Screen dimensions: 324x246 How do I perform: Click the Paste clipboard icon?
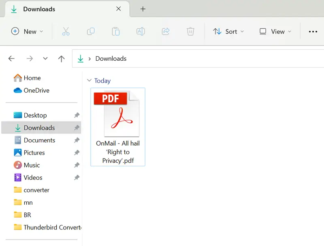pyautogui.click(x=116, y=32)
